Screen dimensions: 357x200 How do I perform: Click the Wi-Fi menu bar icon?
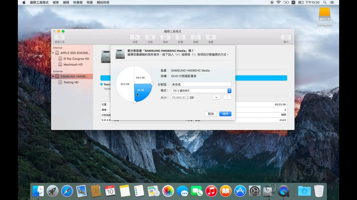(278, 2)
